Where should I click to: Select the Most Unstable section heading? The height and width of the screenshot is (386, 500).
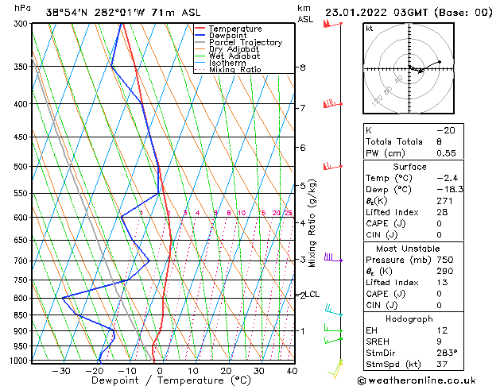(410, 247)
